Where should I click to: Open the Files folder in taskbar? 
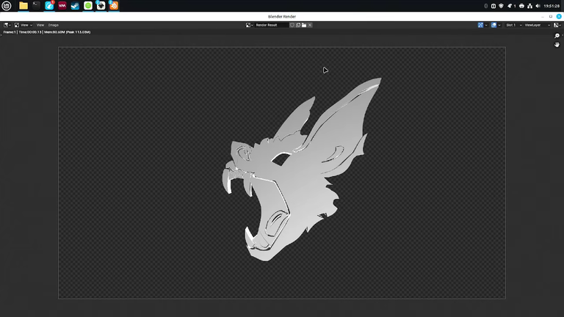[23, 5]
